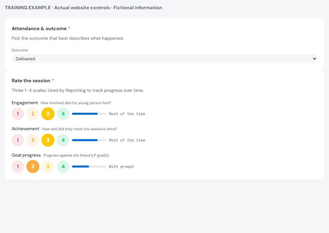Click 'How well did they meet the session's aims?'
The width and height of the screenshot is (329, 233).
tap(80, 129)
